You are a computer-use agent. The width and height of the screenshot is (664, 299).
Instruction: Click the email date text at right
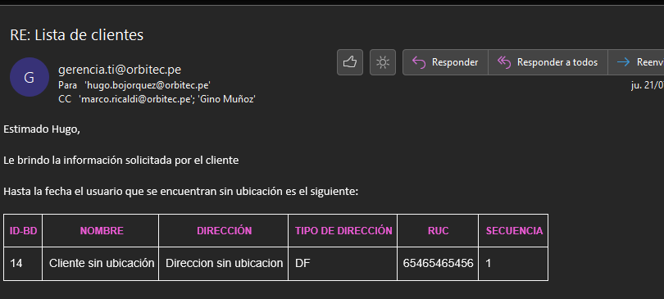(x=648, y=85)
